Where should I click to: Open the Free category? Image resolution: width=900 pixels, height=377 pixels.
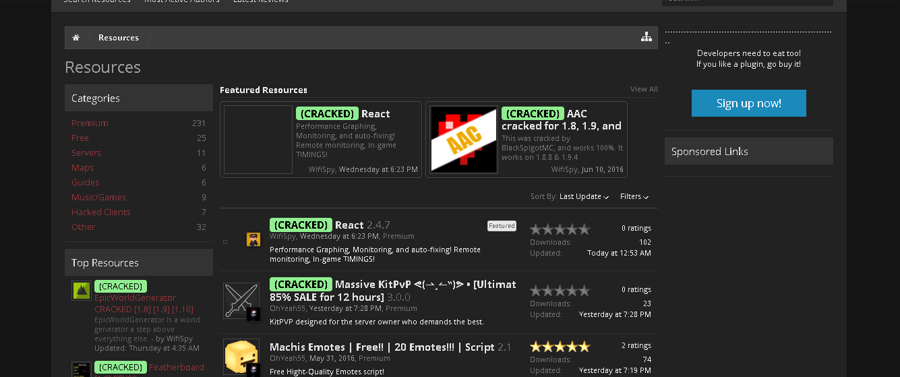click(80, 138)
